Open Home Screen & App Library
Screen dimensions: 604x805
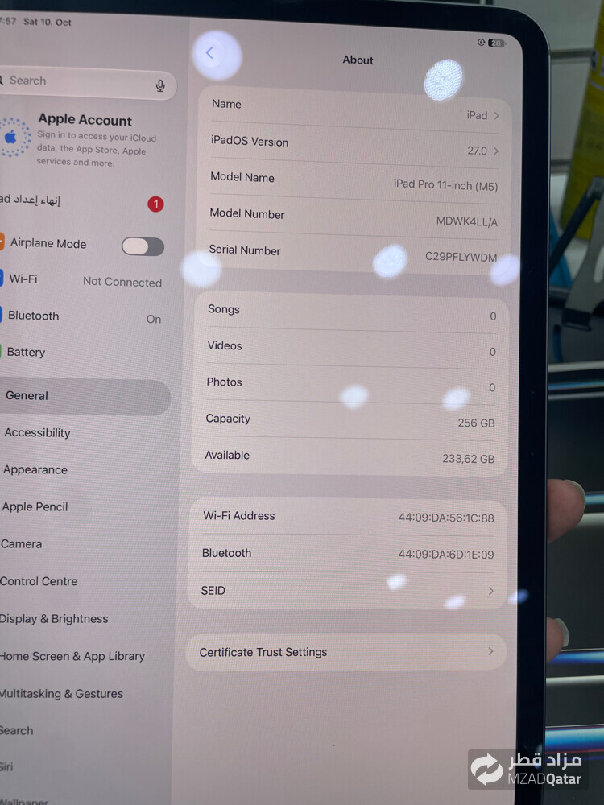(x=82, y=657)
